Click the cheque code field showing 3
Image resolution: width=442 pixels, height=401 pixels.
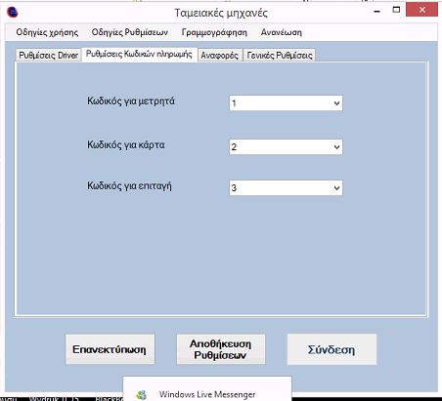coord(286,188)
